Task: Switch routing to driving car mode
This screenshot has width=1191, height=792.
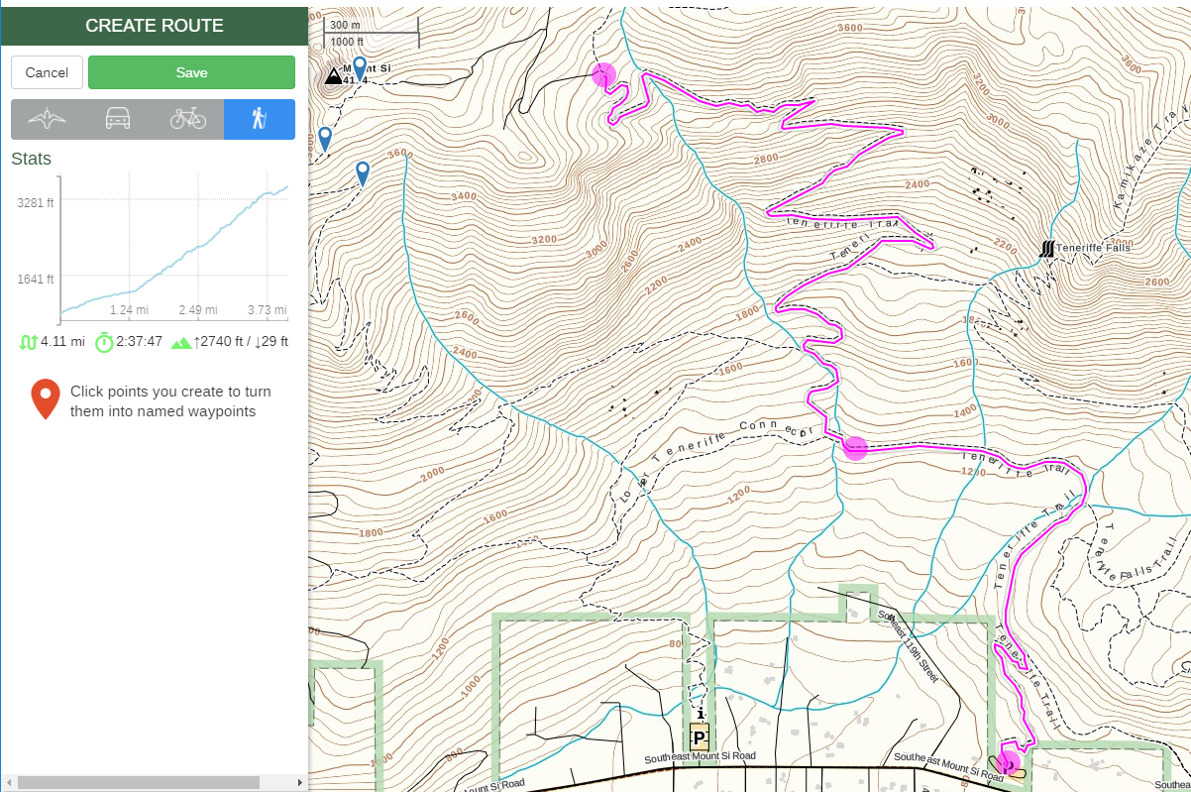Action: point(117,119)
